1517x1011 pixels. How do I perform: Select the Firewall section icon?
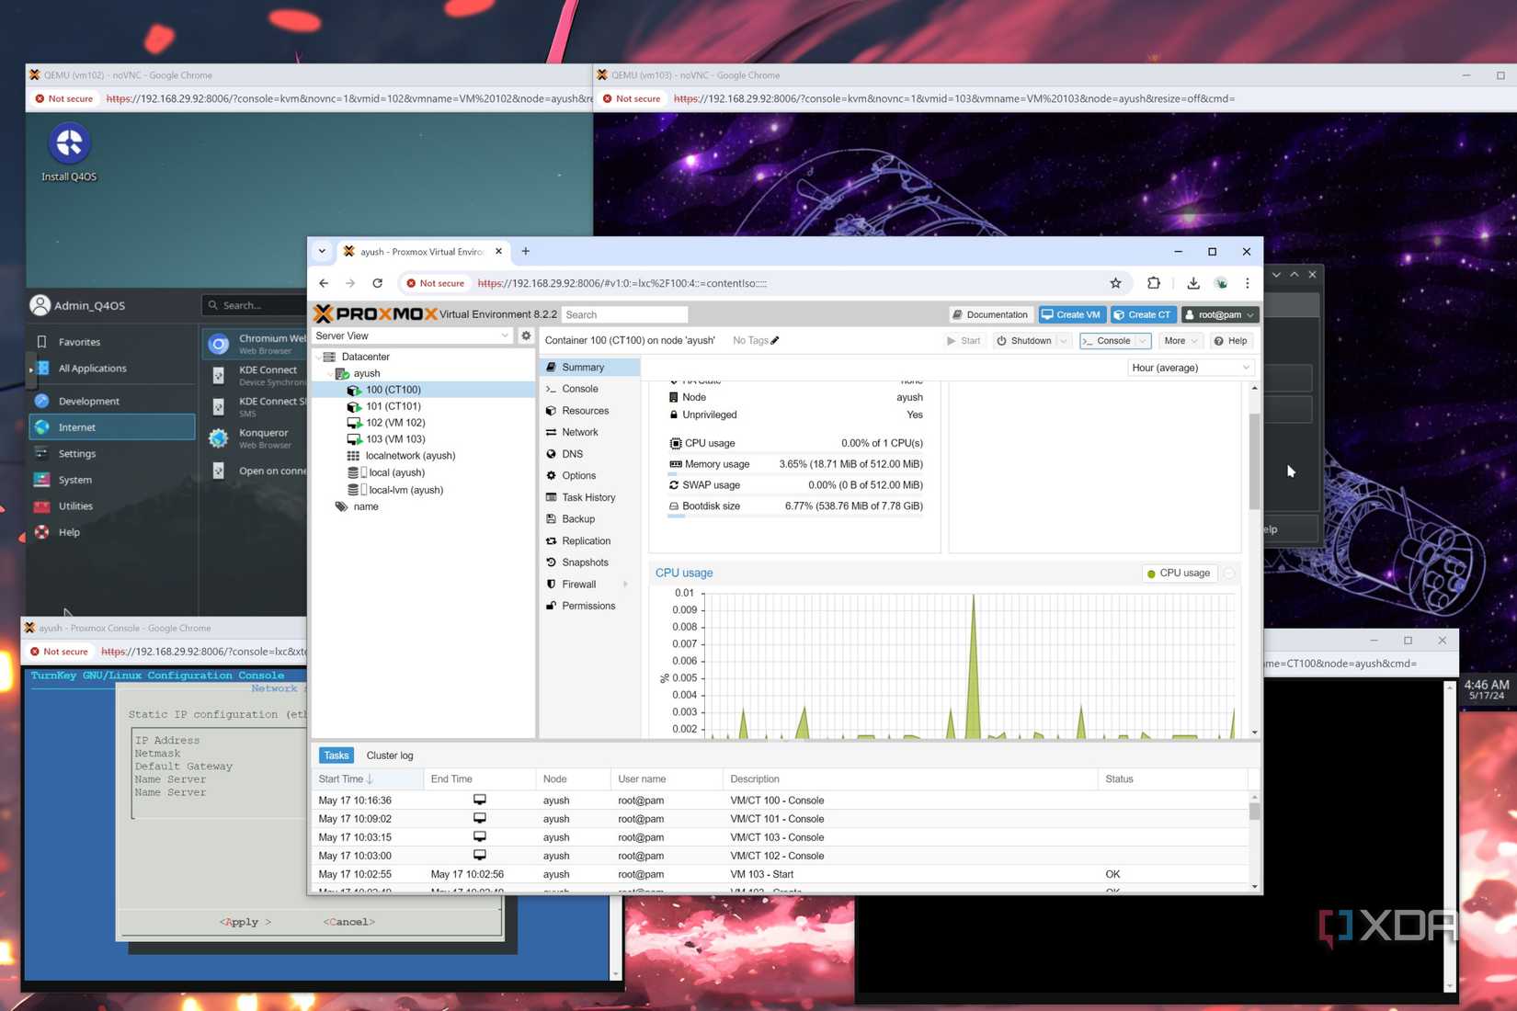tap(551, 584)
